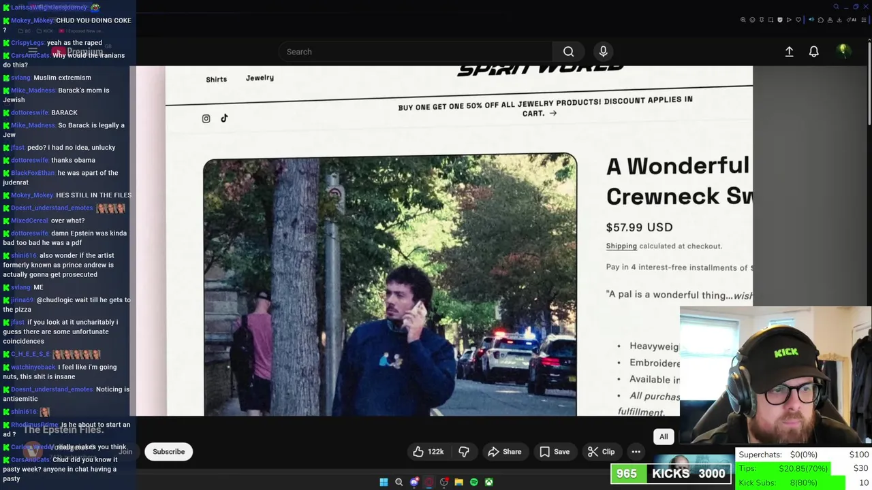Image resolution: width=872 pixels, height=490 pixels.
Task: Click the browser title bar search icon
Action: click(837, 7)
